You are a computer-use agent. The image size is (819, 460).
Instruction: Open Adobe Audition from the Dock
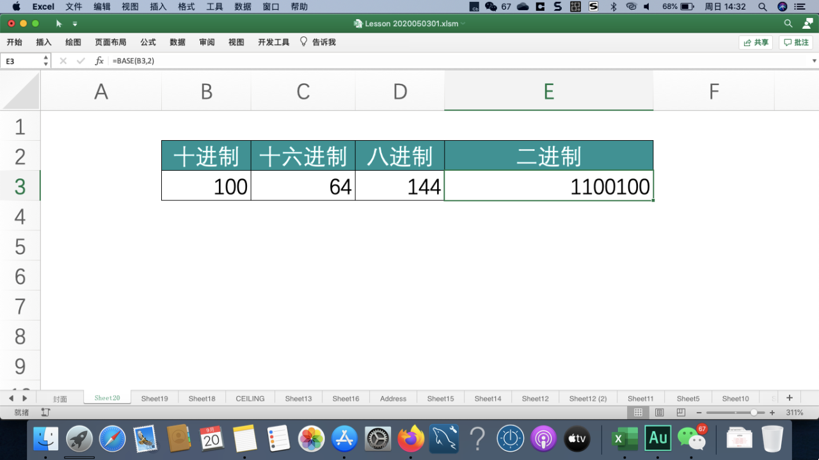[658, 438]
